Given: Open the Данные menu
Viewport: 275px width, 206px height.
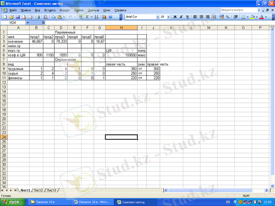Looking at the screenshot, I should pyautogui.click(x=93, y=10).
